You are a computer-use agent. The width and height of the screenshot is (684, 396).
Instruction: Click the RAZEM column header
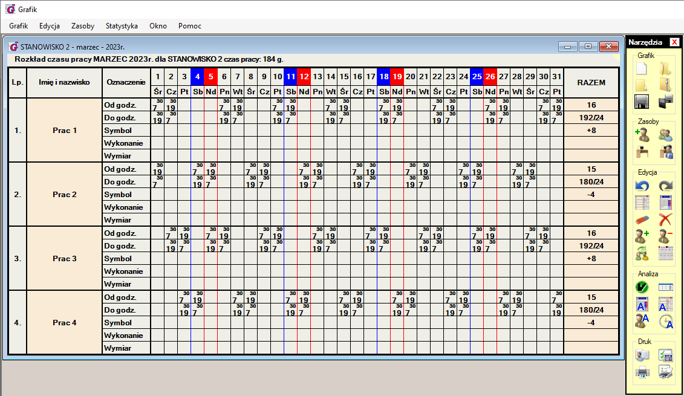coord(591,82)
